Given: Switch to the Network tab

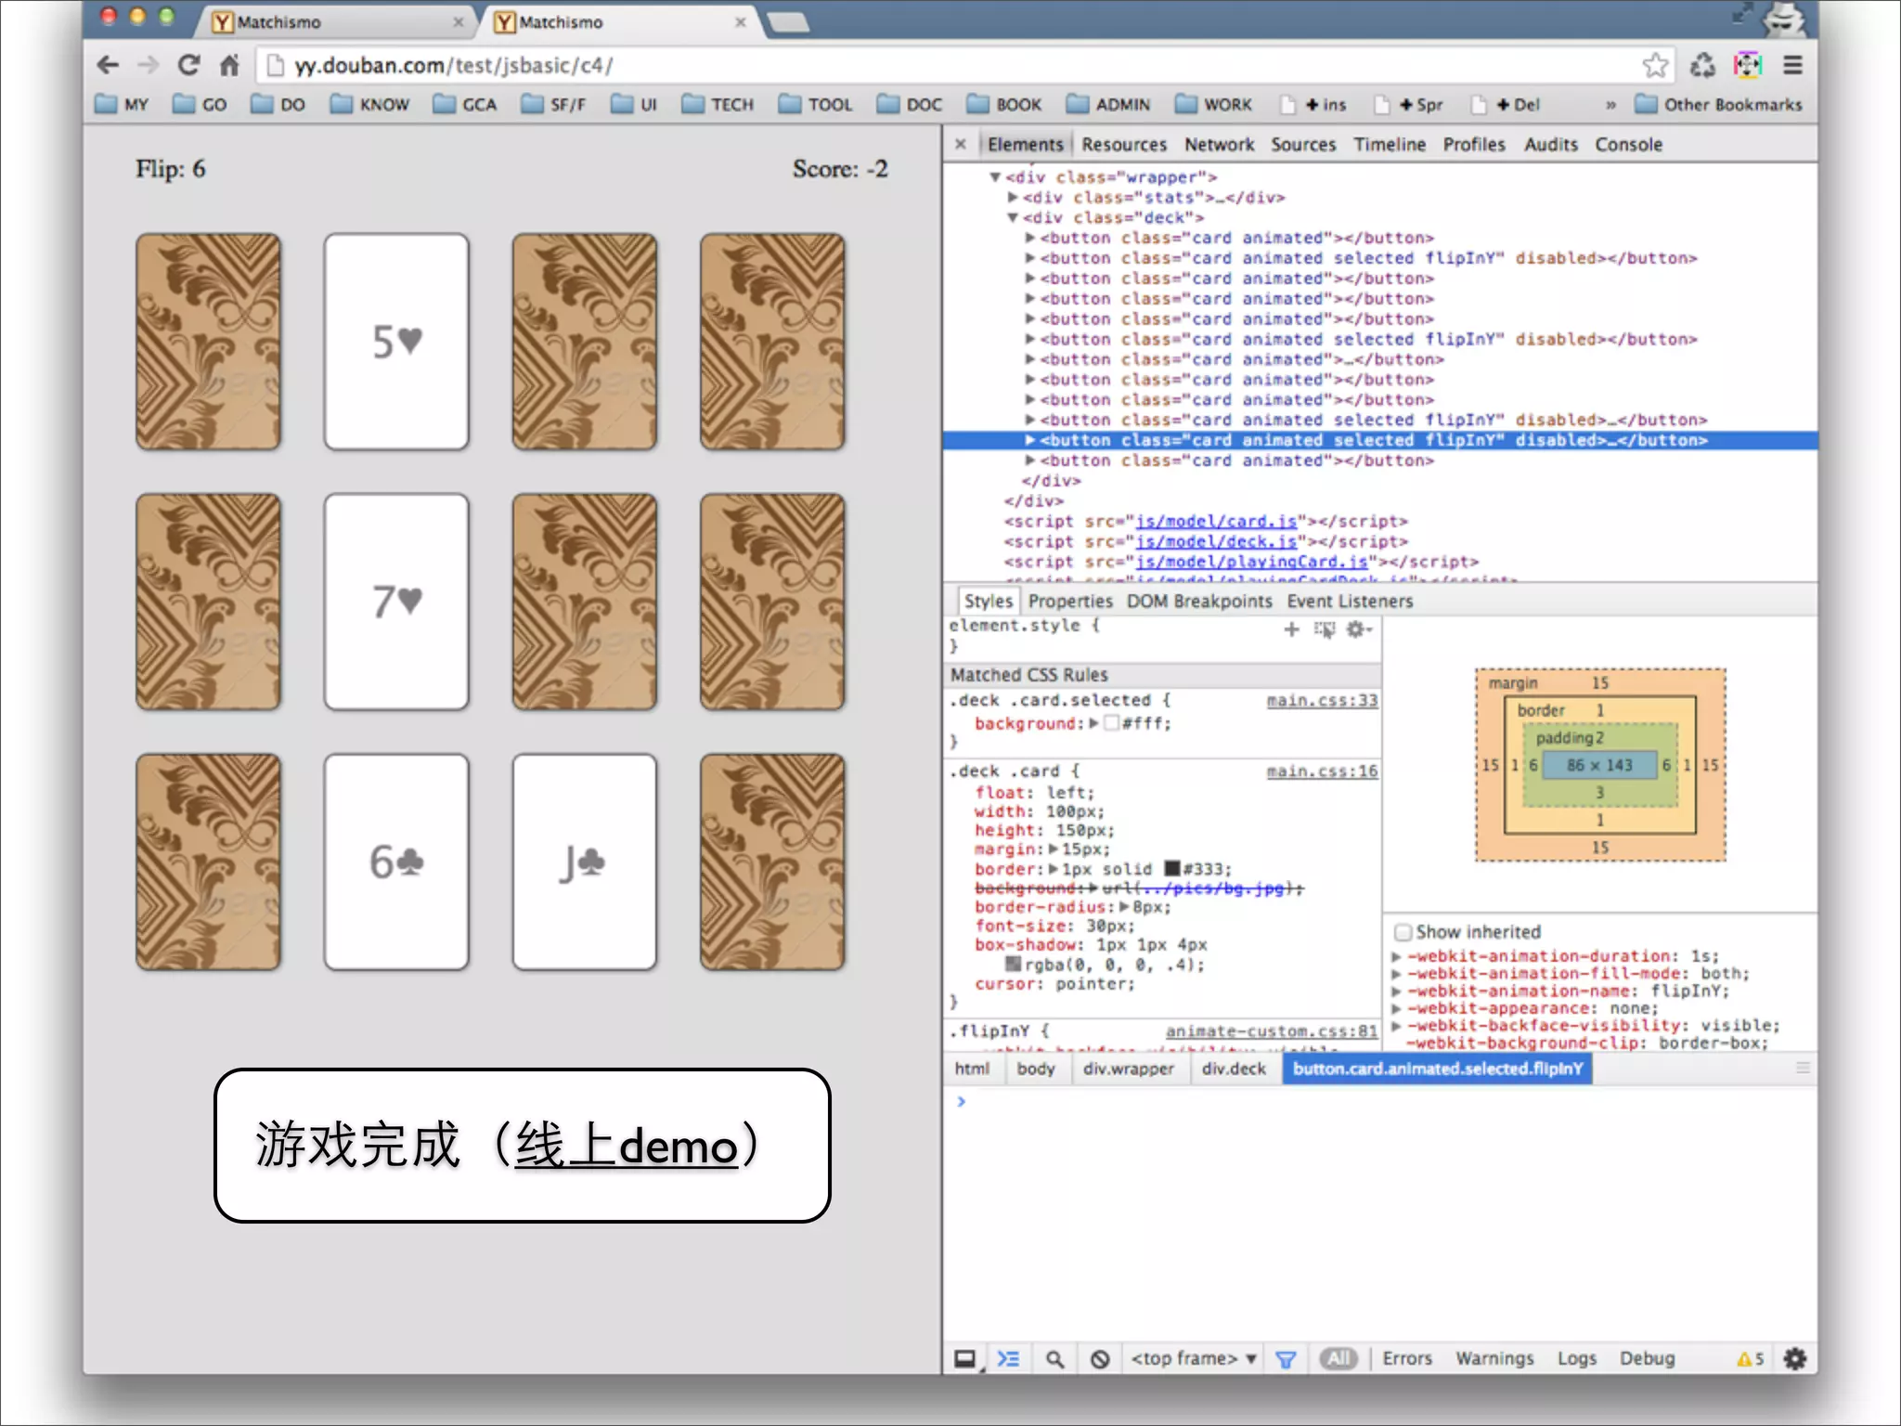Looking at the screenshot, I should click(x=1219, y=145).
